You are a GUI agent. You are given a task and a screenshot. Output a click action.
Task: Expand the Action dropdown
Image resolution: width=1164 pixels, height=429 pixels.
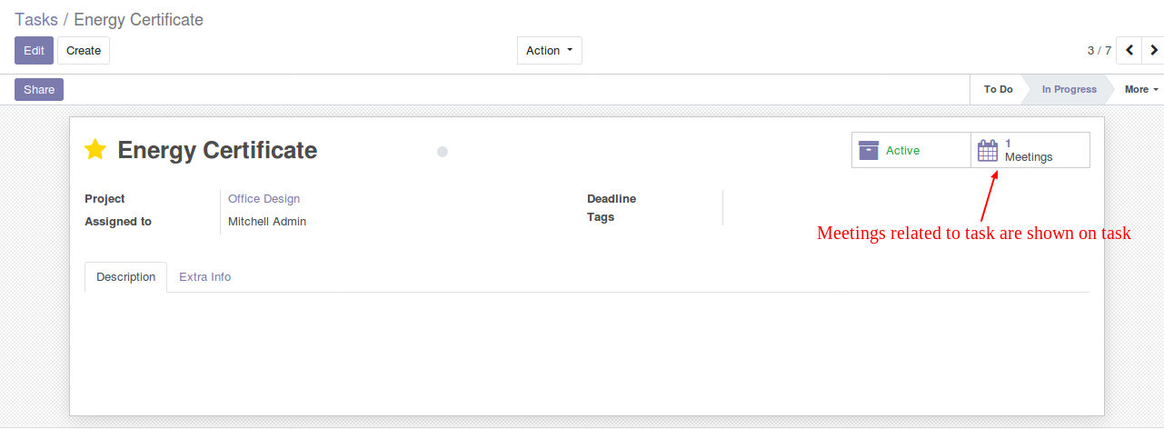pyautogui.click(x=550, y=51)
